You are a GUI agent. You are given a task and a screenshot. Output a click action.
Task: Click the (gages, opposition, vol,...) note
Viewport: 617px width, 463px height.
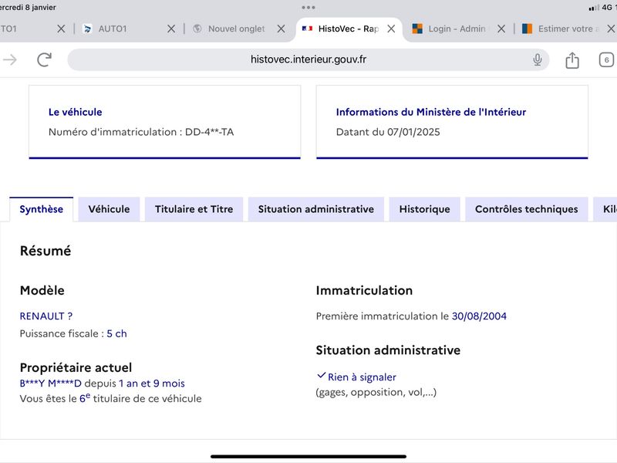(376, 392)
